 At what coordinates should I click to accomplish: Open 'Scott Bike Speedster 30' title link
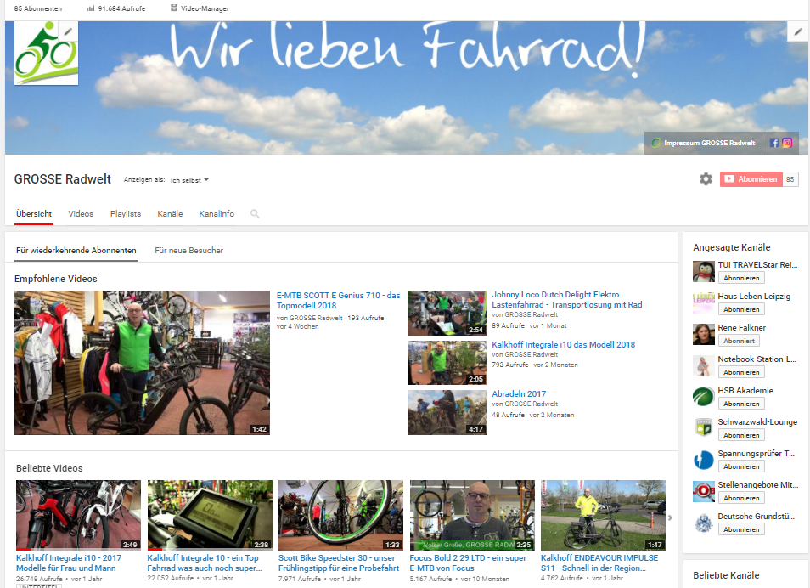point(339,563)
